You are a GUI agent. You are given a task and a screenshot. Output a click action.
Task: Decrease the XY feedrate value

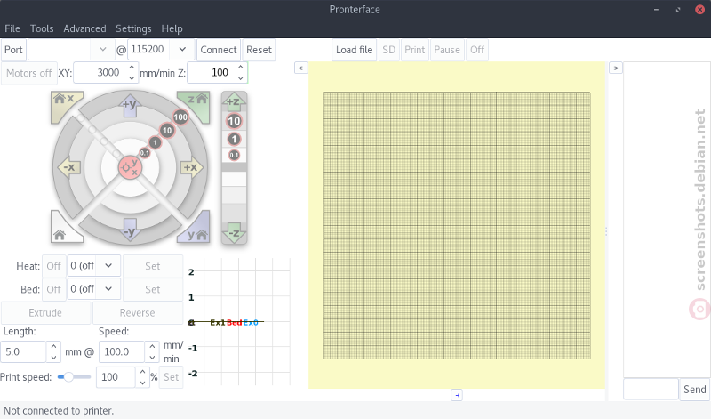coord(132,78)
